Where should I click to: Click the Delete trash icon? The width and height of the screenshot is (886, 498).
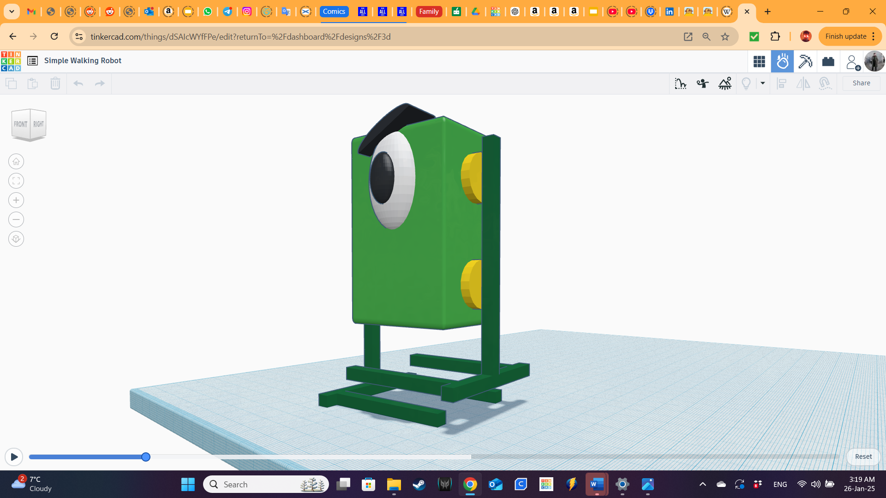pyautogui.click(x=55, y=83)
